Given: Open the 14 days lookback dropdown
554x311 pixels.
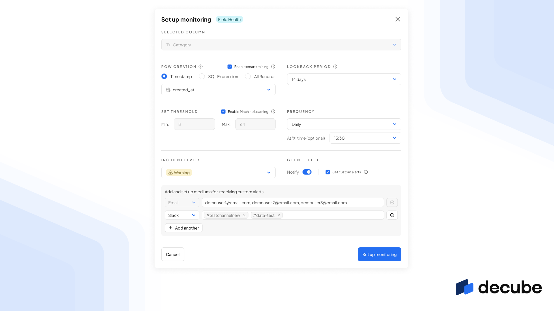Looking at the screenshot, I should click(344, 79).
